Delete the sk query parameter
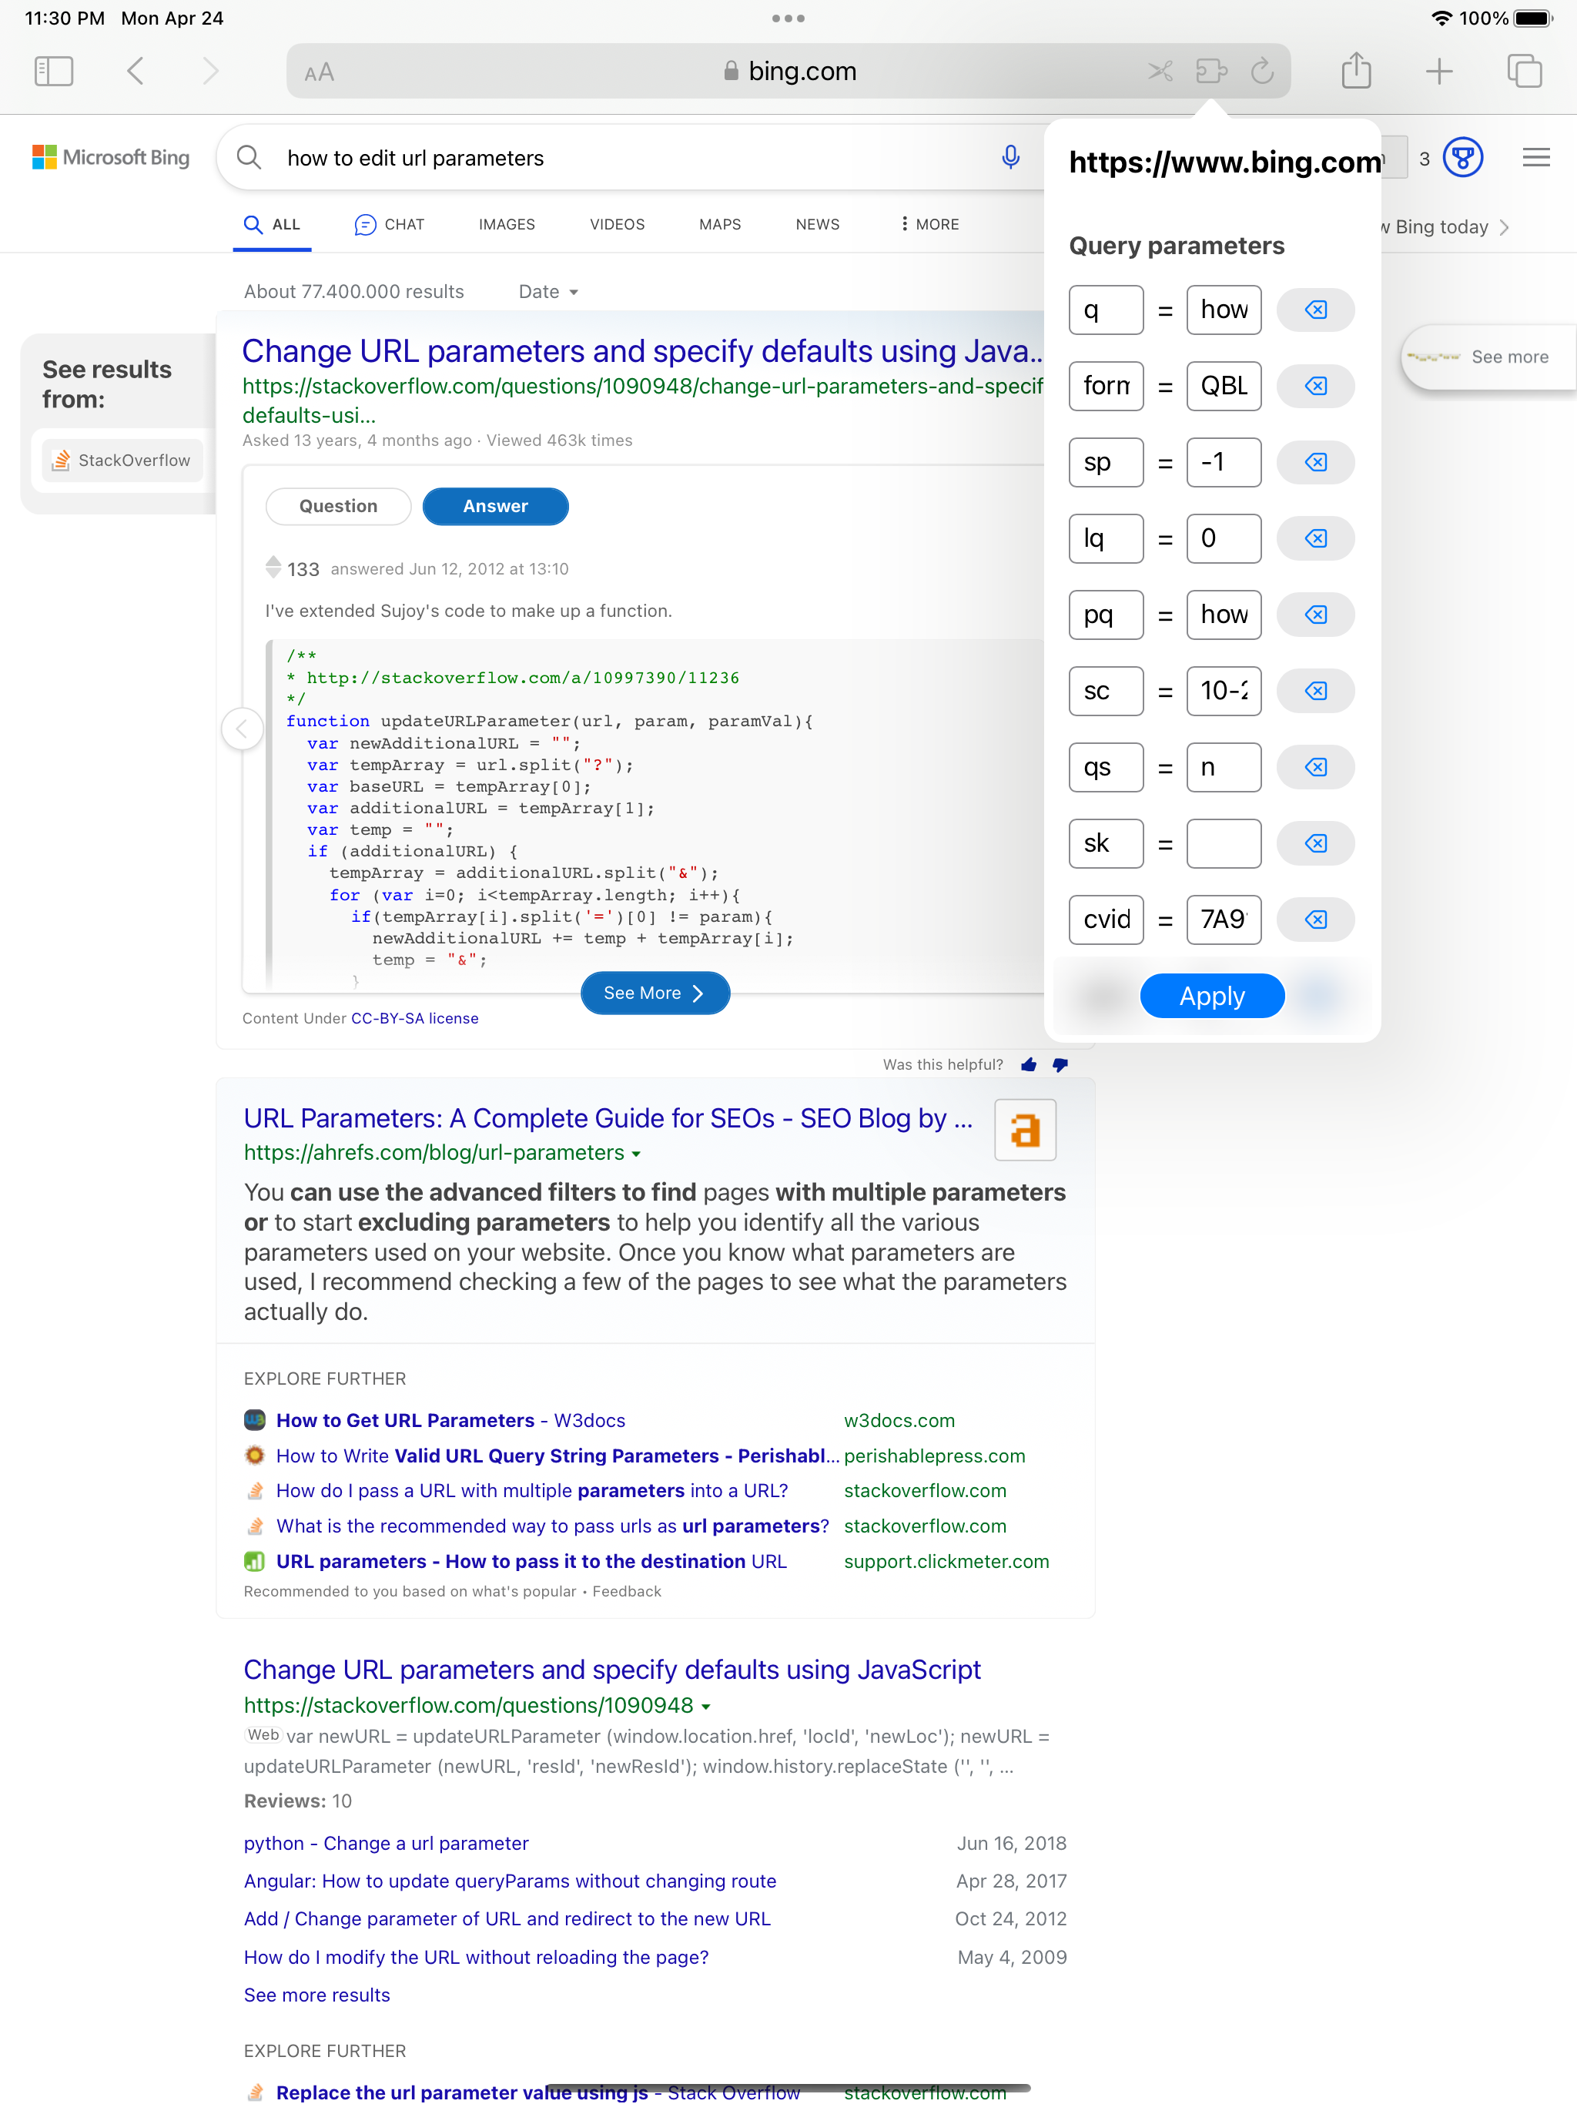Viewport: 1577px width, 2104px height. [1315, 843]
